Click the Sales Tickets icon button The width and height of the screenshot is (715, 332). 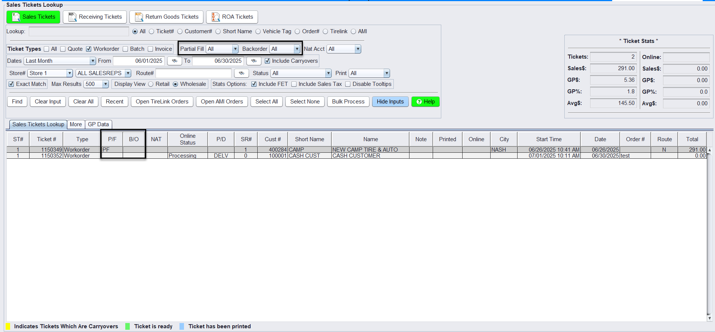pyautogui.click(x=16, y=17)
